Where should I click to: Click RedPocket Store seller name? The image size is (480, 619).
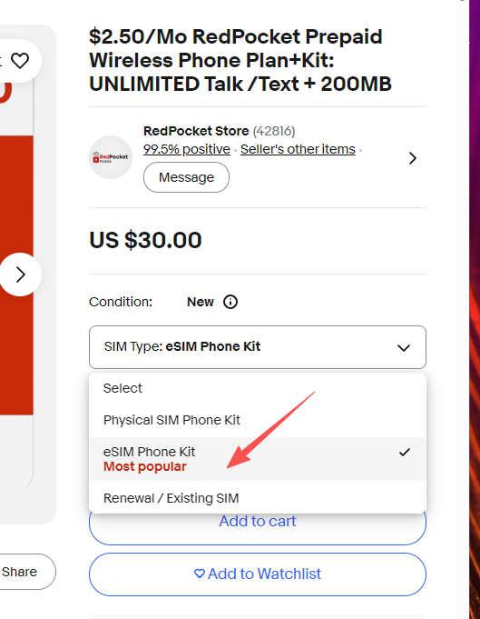[196, 131]
